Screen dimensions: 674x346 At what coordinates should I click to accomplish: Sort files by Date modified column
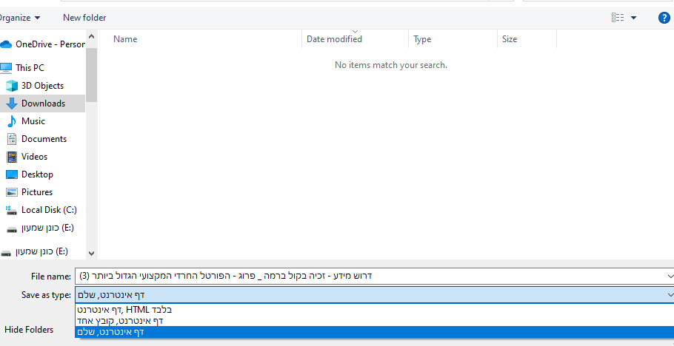click(x=334, y=39)
